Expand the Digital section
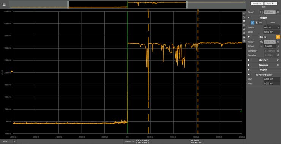This screenshot has height=144, width=281. [x=249, y=70]
